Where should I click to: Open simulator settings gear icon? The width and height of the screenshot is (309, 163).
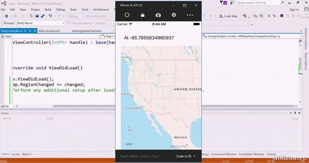tap(173, 15)
